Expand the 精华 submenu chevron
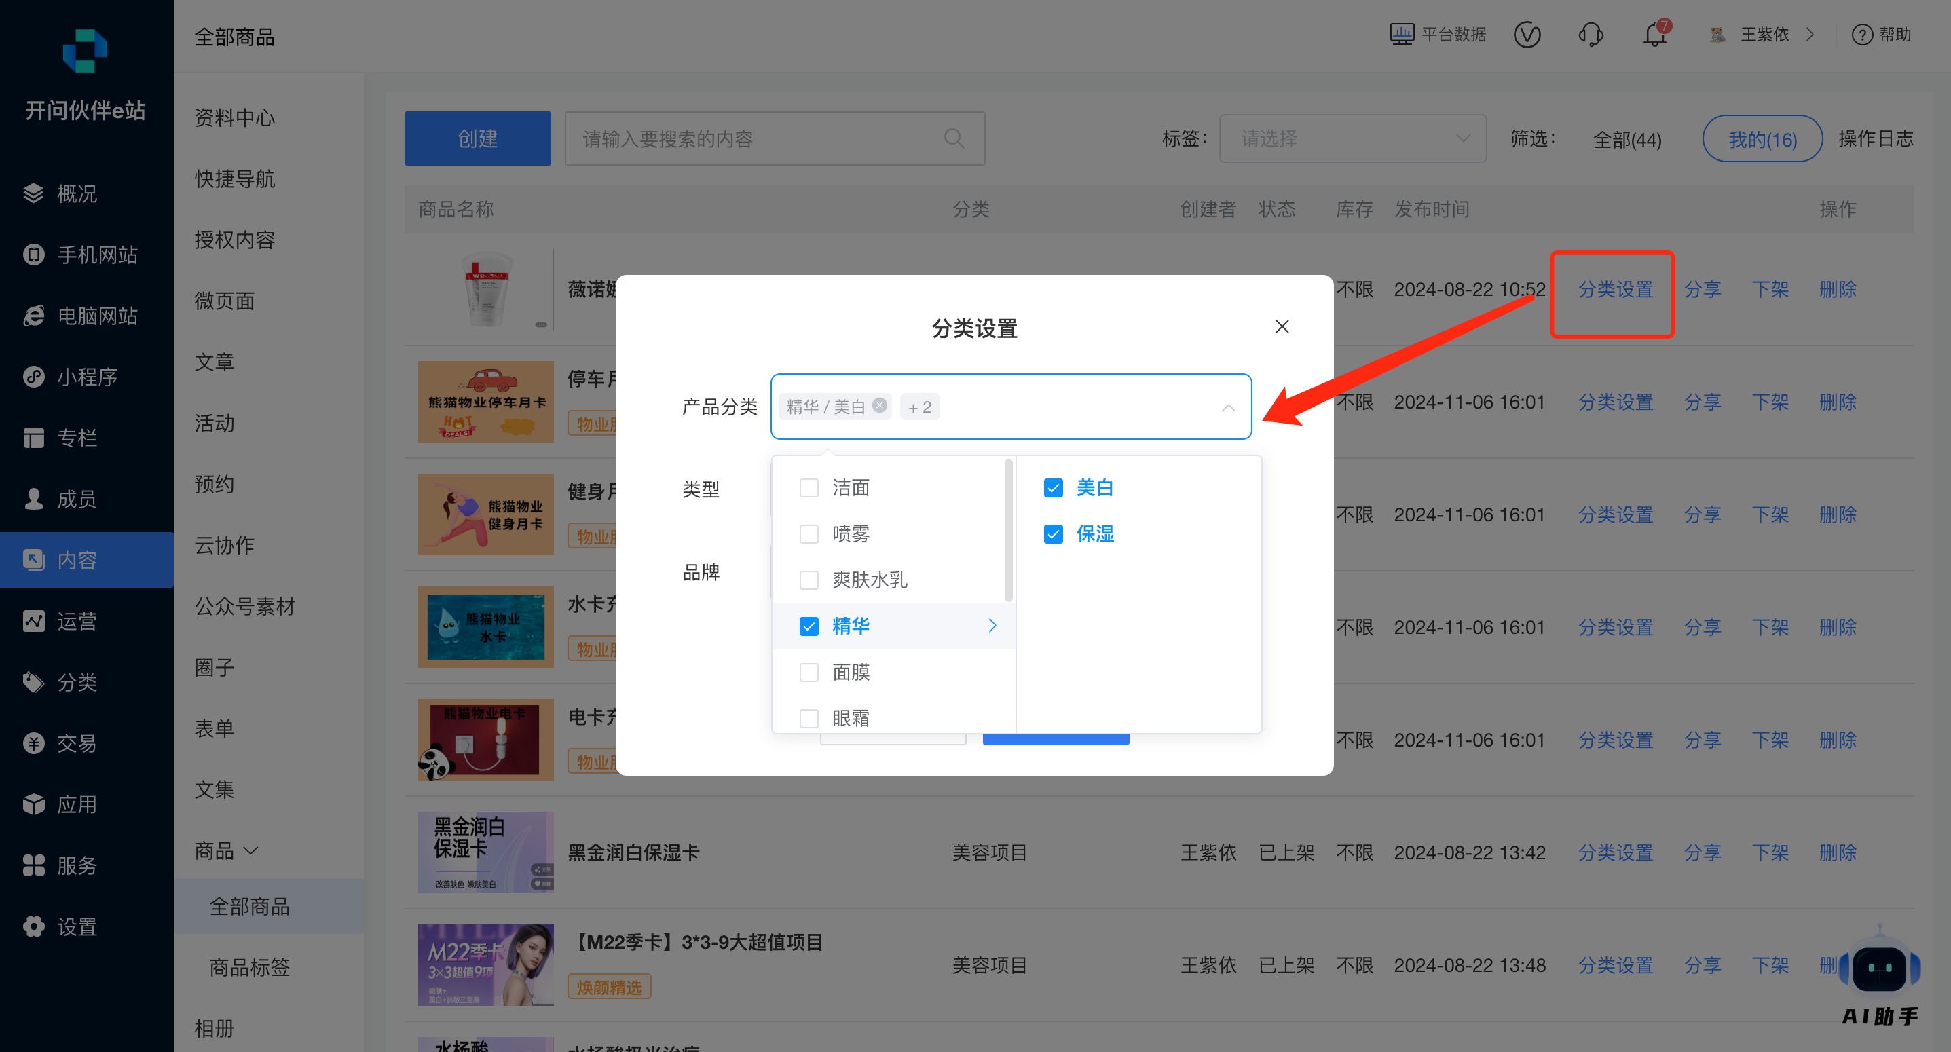 [992, 626]
